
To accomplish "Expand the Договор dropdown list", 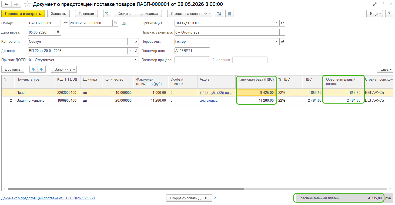I will [130, 51].
